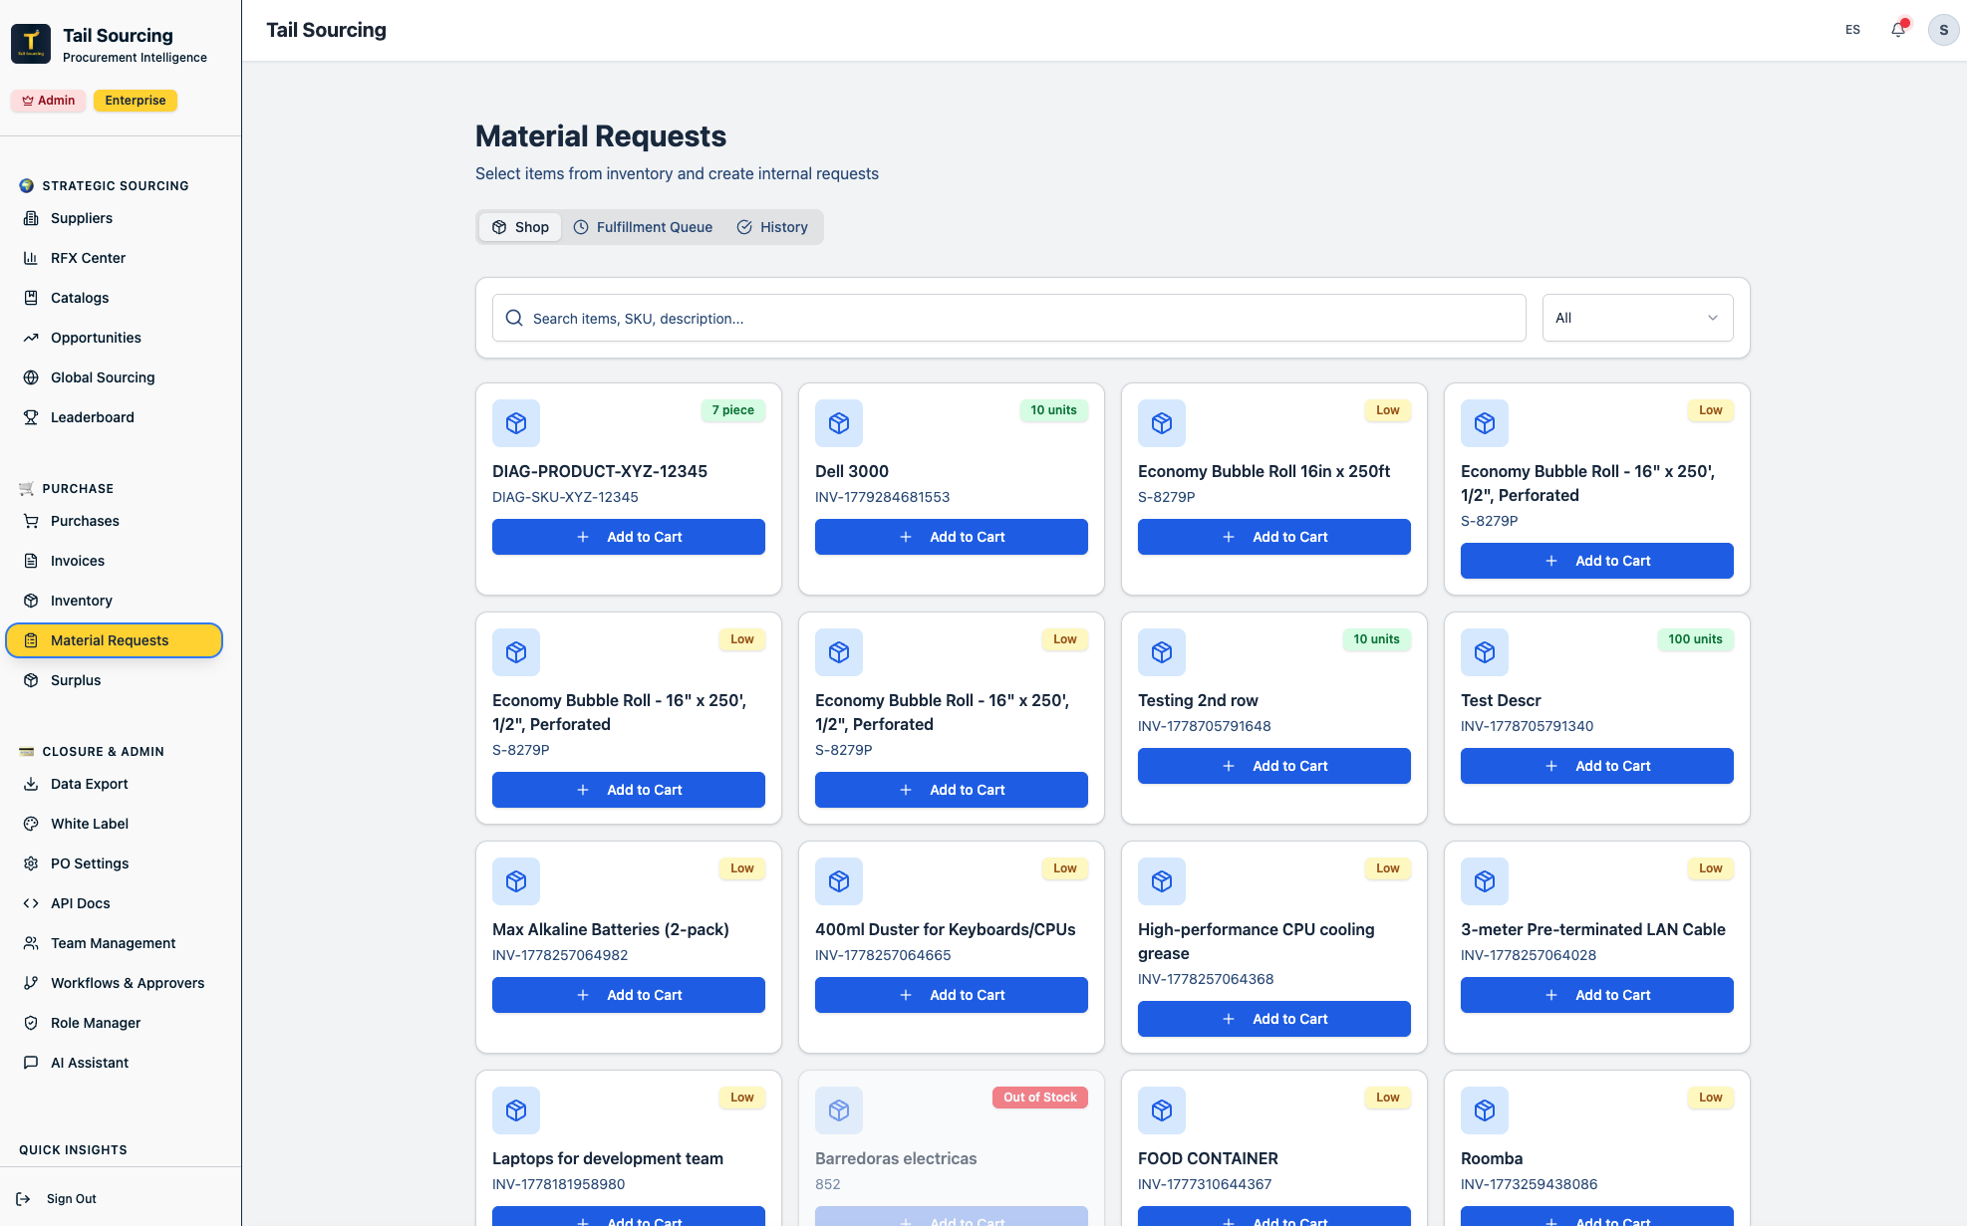Open the user avatar S menu

(x=1943, y=30)
